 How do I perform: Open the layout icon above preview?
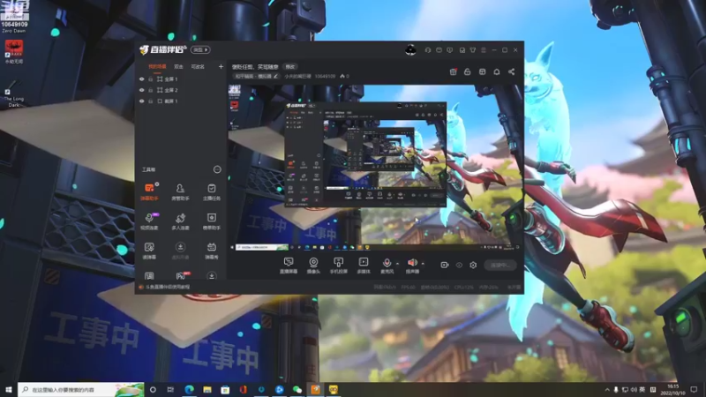point(482,71)
